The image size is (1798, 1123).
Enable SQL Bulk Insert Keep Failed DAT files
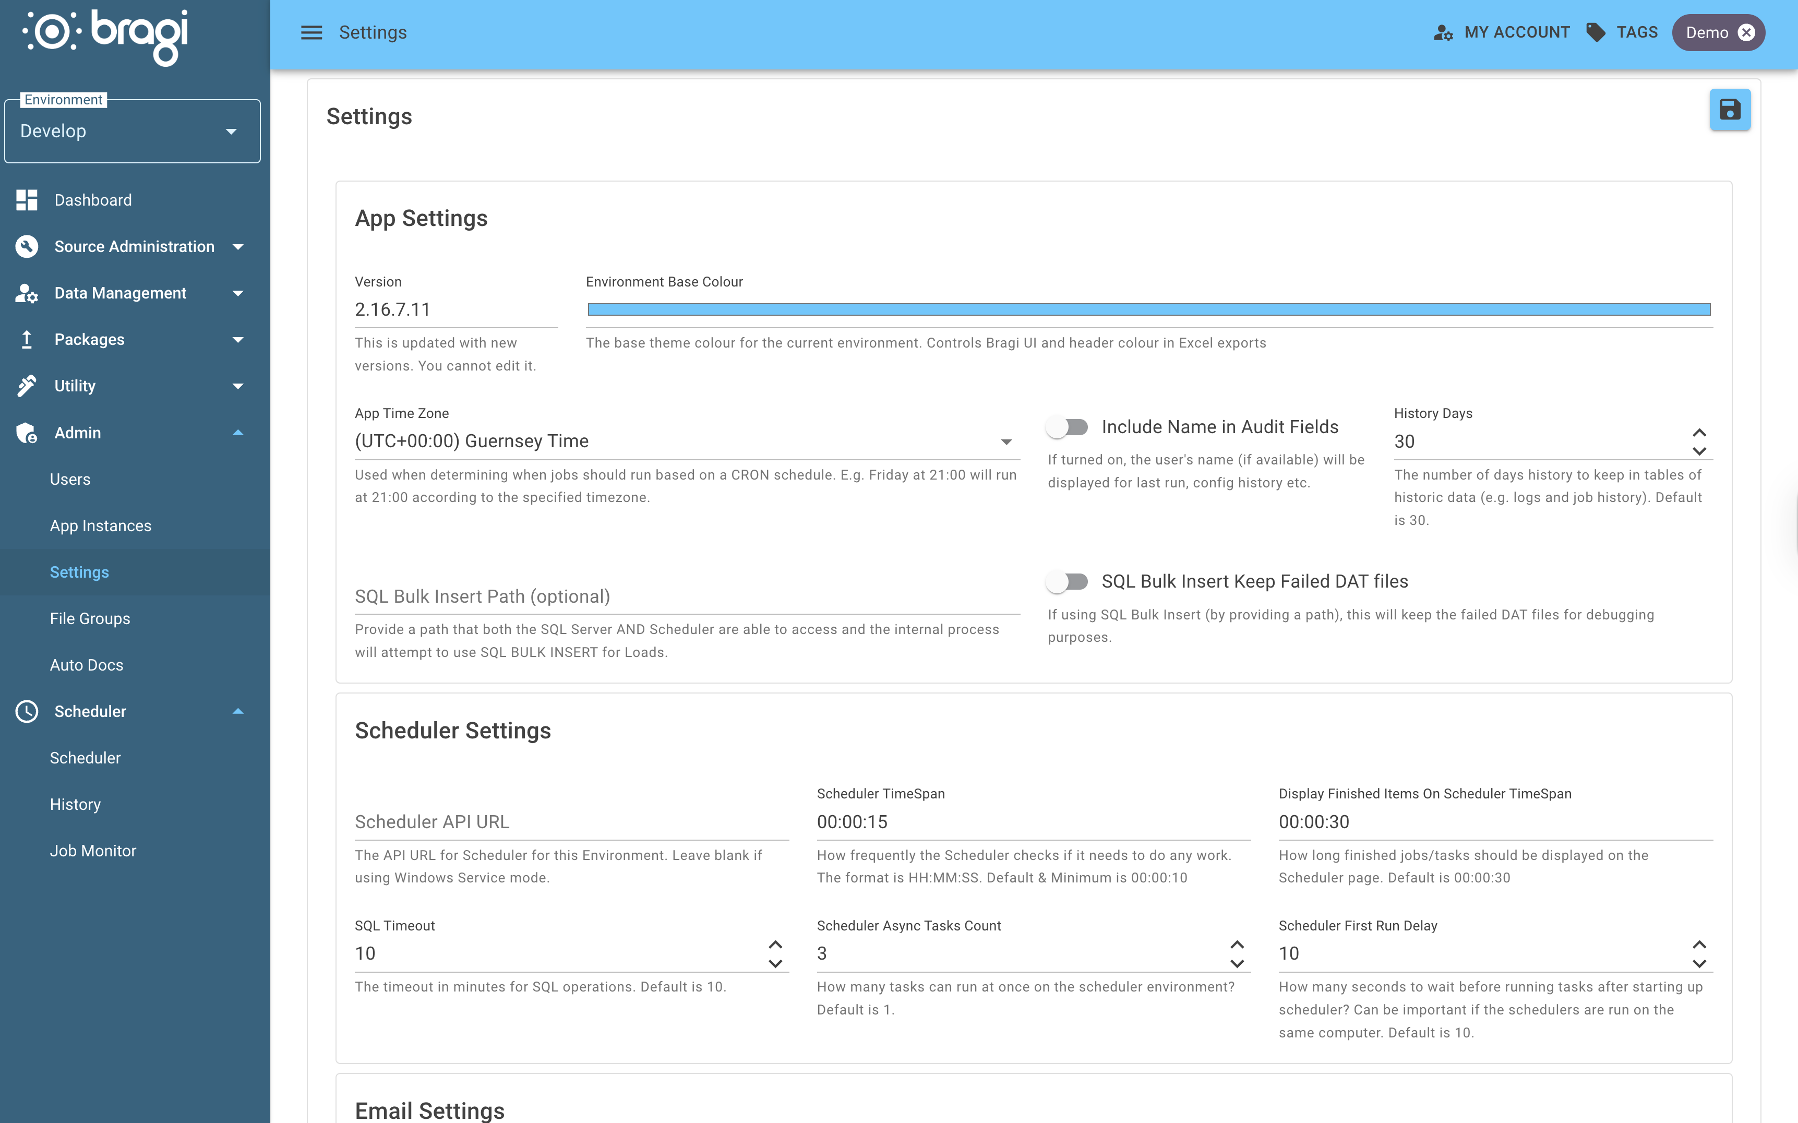[x=1067, y=581]
